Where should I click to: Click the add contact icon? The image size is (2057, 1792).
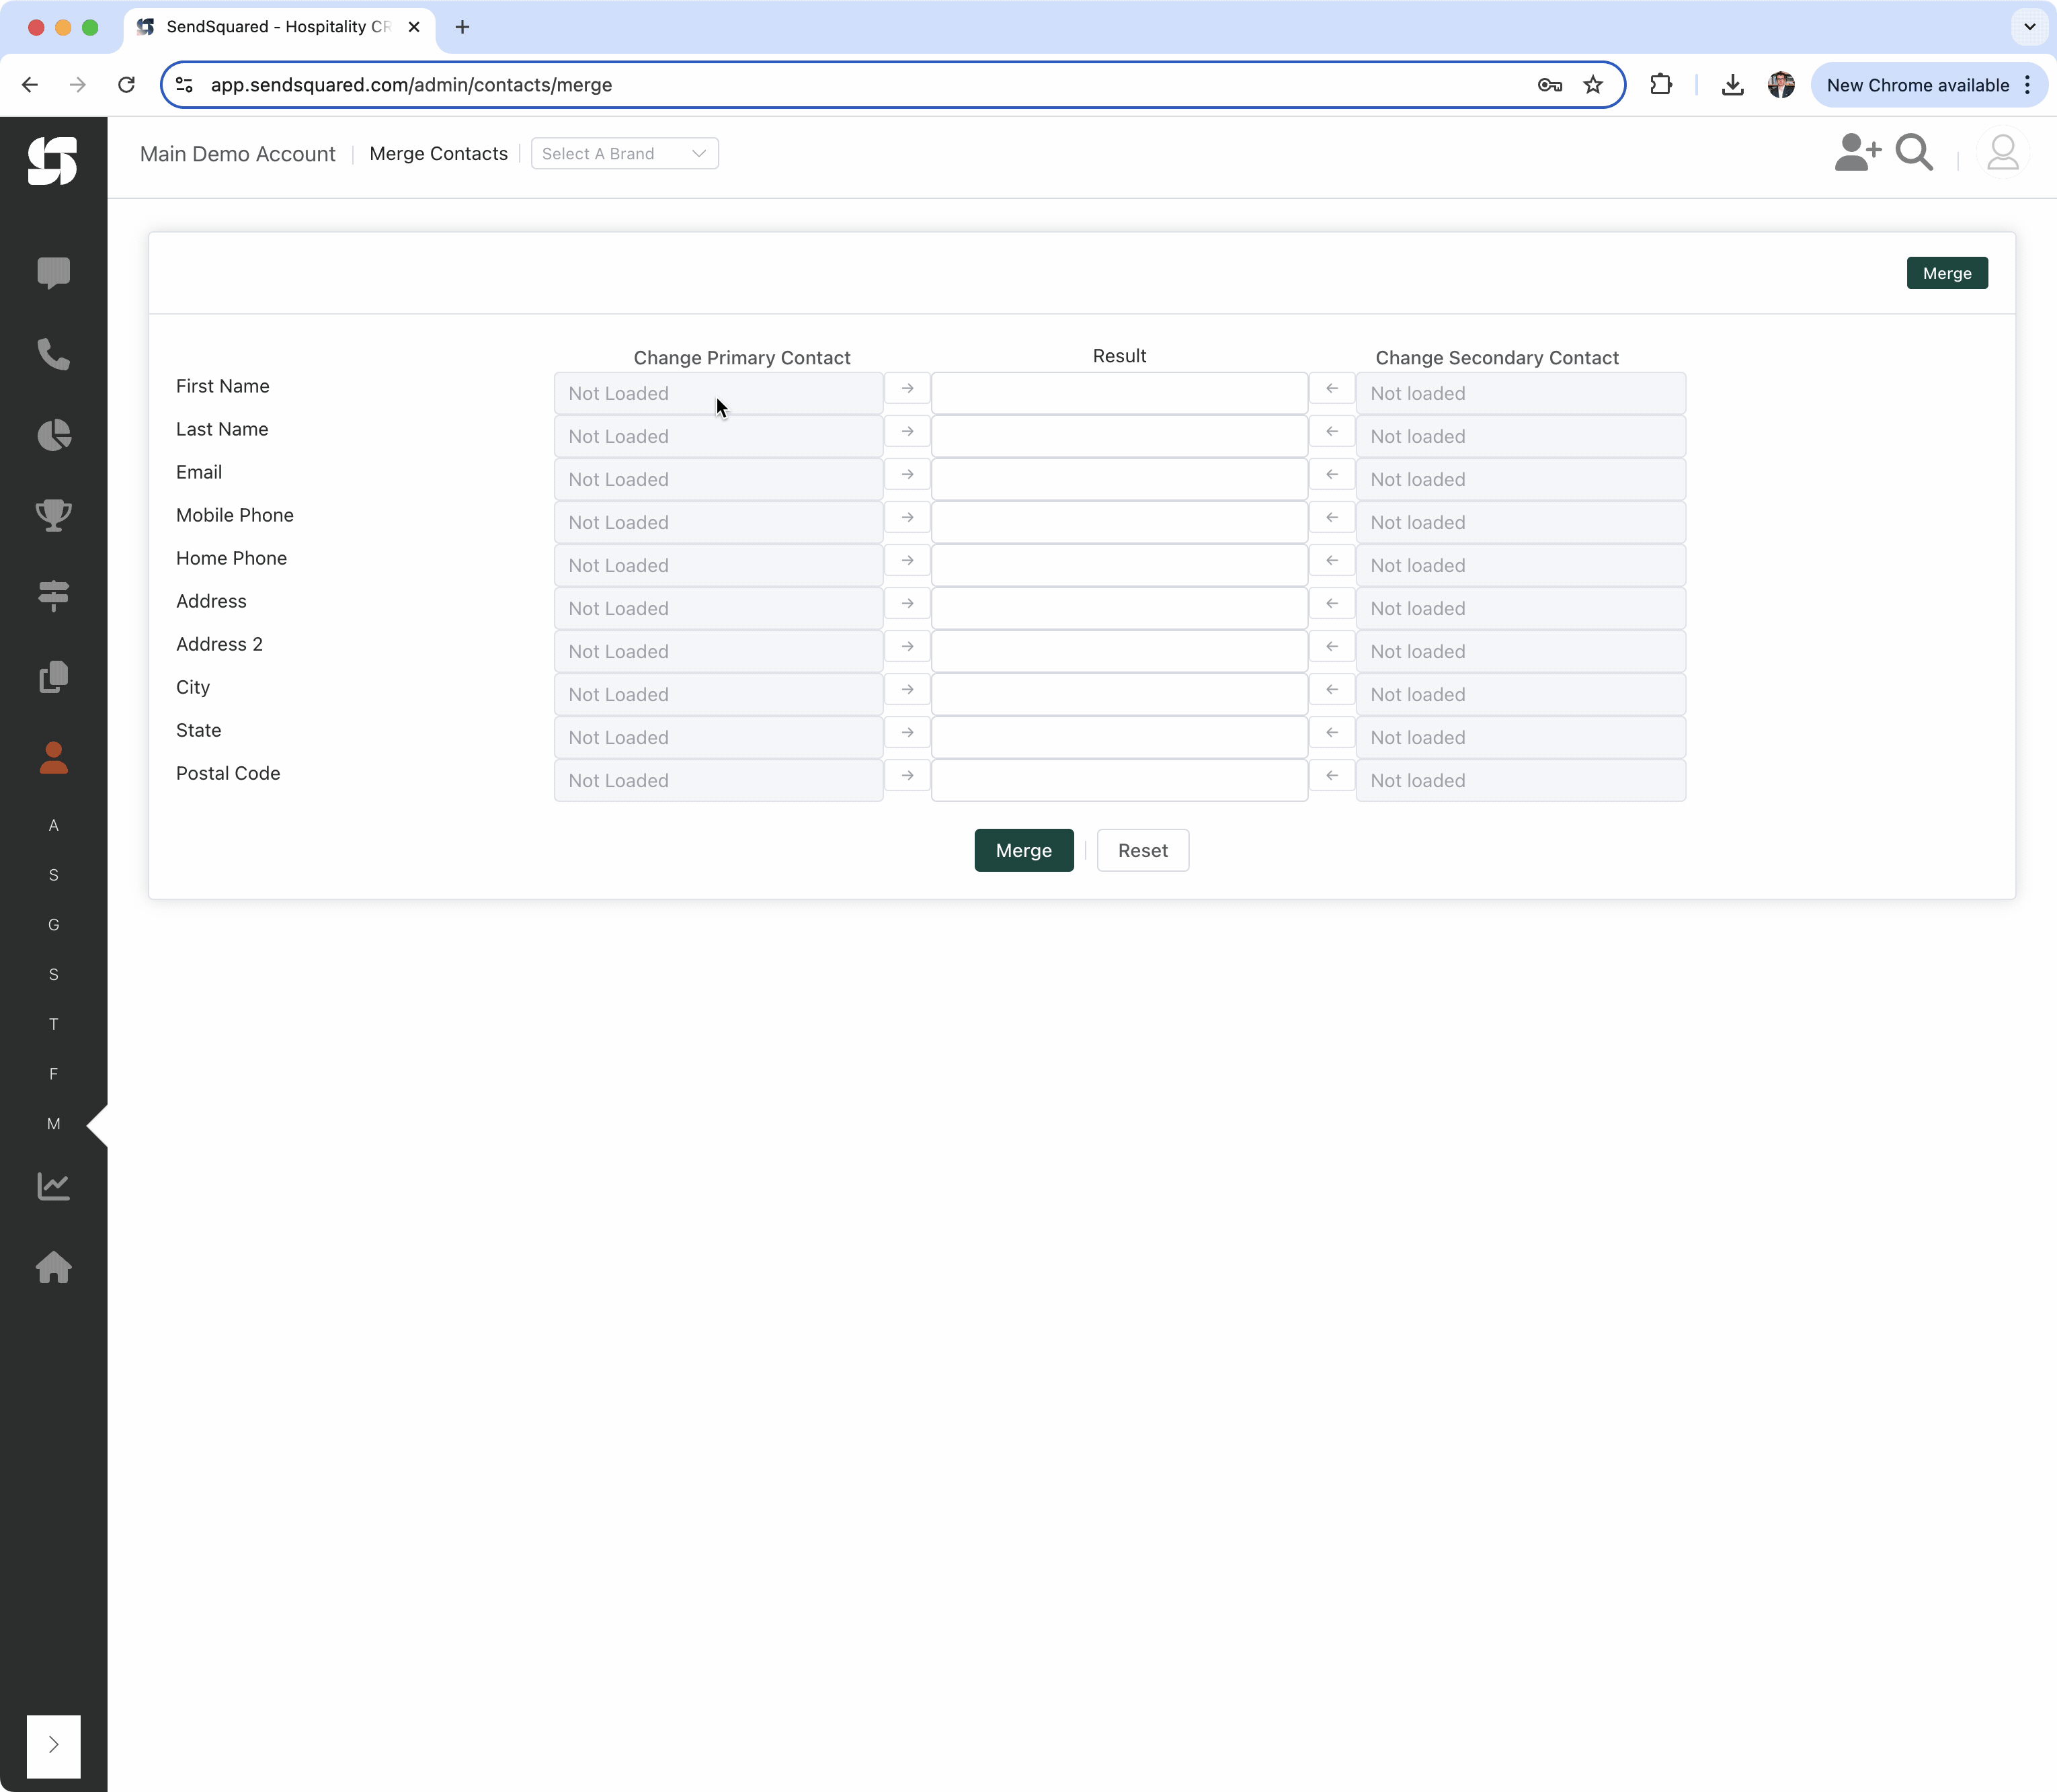coord(1856,153)
